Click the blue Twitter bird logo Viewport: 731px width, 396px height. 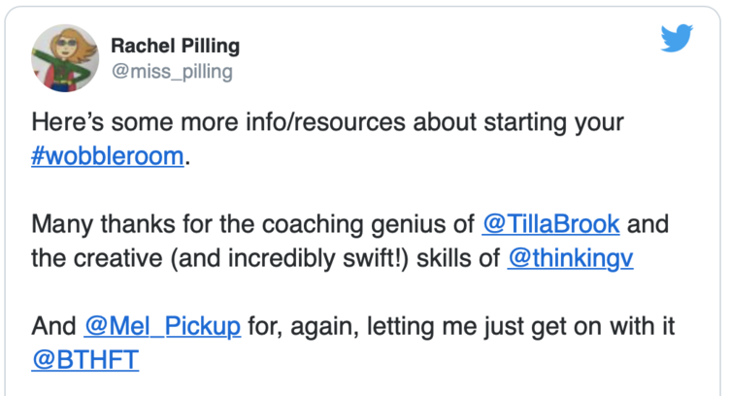click(677, 38)
